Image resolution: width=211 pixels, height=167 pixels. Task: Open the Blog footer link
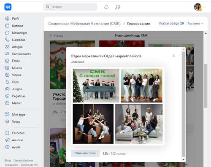point(8,160)
